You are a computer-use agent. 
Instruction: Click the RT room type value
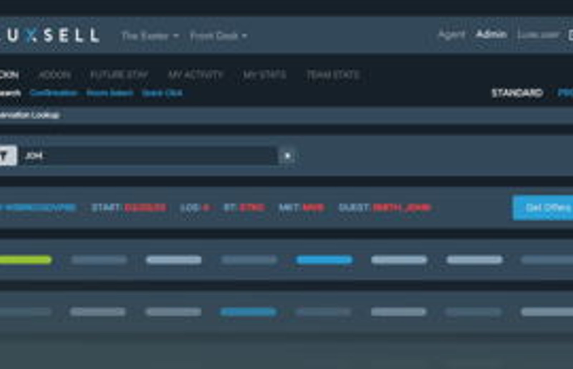pos(252,208)
